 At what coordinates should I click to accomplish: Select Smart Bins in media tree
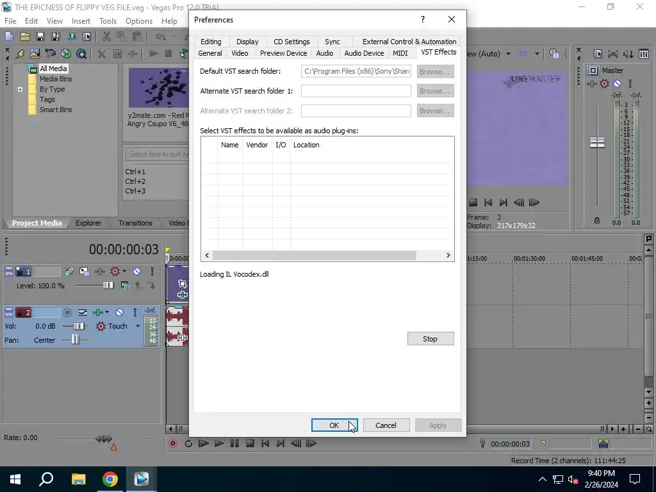click(56, 110)
